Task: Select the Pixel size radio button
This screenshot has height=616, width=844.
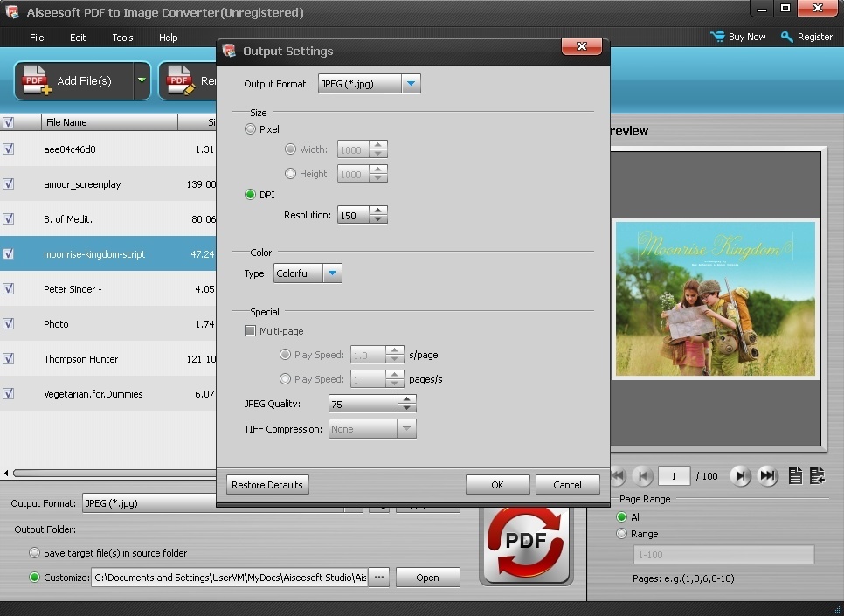Action: [250, 129]
